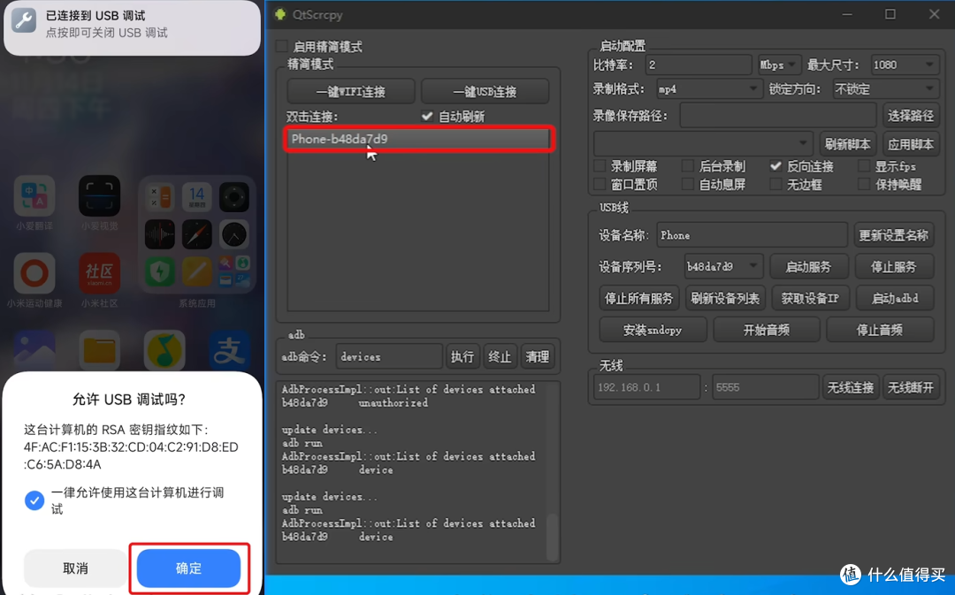Click the 设备名称 Phone input field
This screenshot has height=595, width=955.
click(x=752, y=235)
